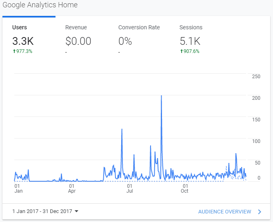Screen dimensions: 273x222
Task: Click the 907.6% sessions increase figure
Action: point(191,51)
